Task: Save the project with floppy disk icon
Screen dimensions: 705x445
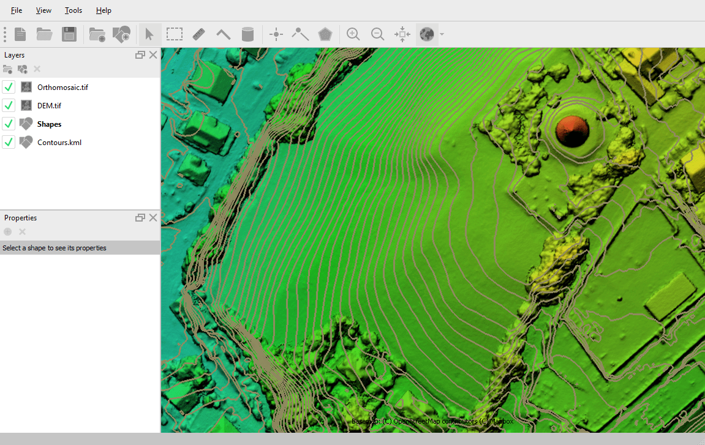Action: pos(69,34)
